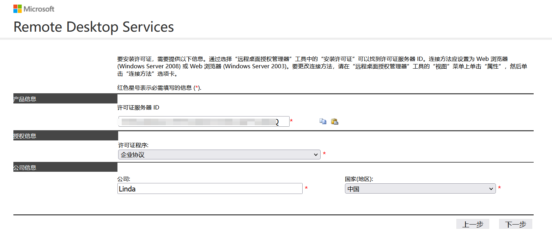Open the 许可证程序 dropdown showing 企业协议

[x=219, y=155]
